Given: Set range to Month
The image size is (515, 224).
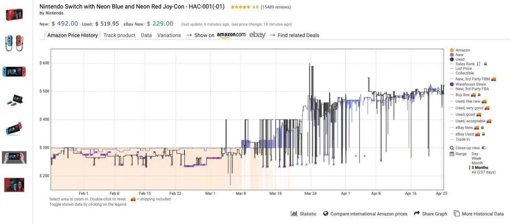Looking at the screenshot, I should point(477,163).
